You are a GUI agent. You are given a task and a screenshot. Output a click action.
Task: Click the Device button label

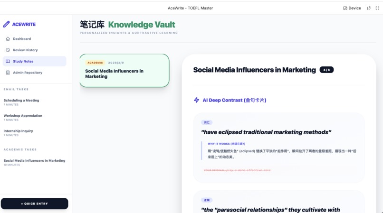354,8
